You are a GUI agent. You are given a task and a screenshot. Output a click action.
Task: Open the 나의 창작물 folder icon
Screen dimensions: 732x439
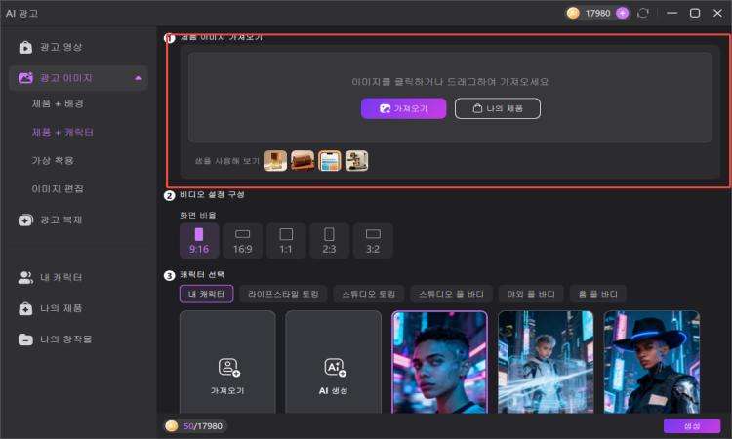(25, 339)
